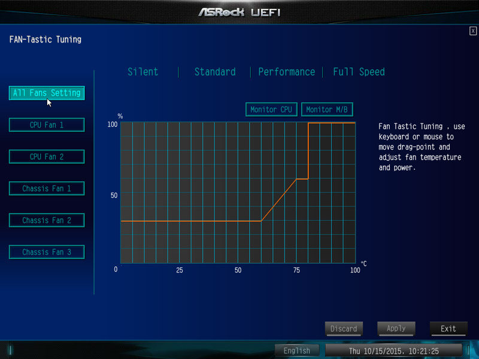The width and height of the screenshot is (479, 359).
Task: Switch to Full Speed preset
Action: click(x=359, y=72)
